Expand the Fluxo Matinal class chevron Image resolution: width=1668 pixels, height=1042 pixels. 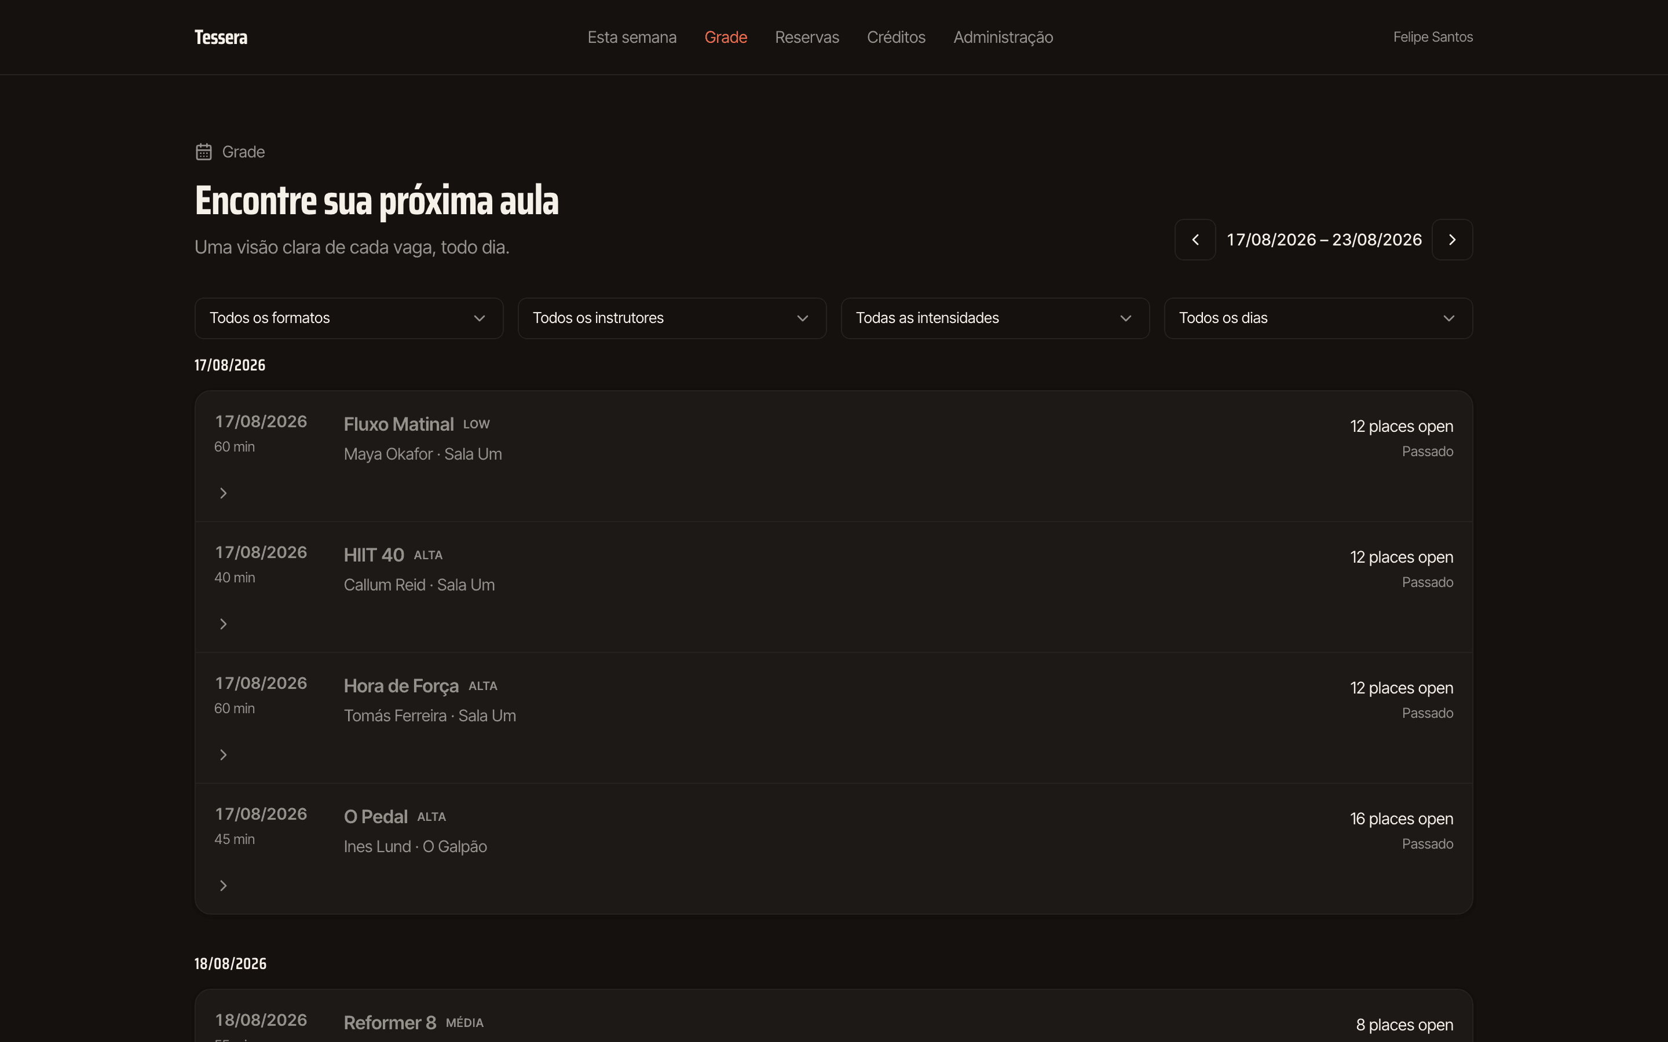pyautogui.click(x=222, y=493)
